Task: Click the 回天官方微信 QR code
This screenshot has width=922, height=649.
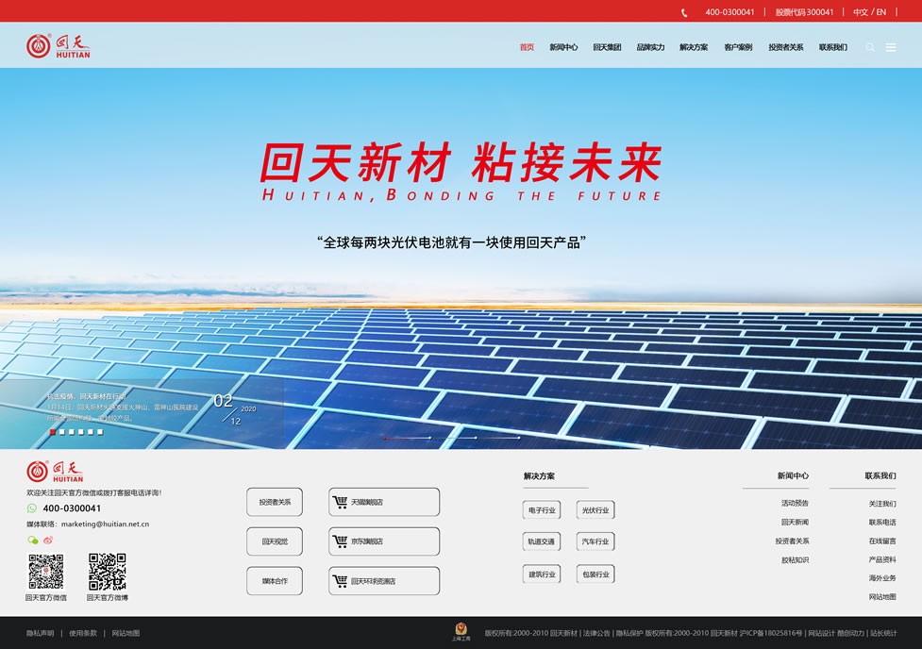Action: (46, 571)
